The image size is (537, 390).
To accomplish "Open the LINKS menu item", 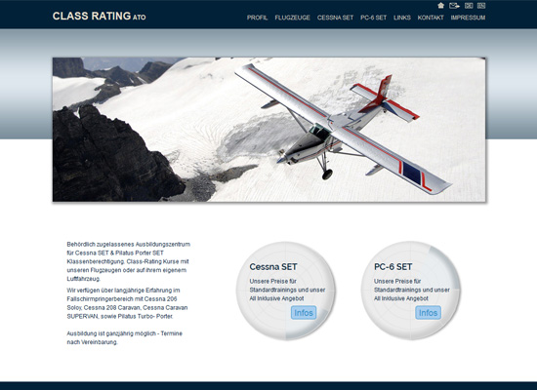I will [402, 18].
